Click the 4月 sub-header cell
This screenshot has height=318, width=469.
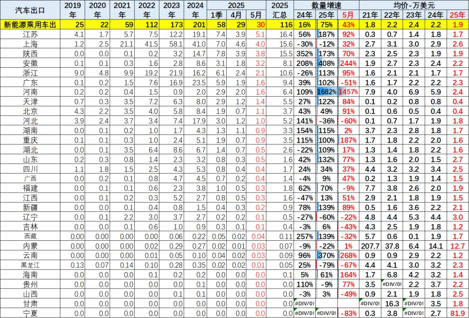click(236, 15)
